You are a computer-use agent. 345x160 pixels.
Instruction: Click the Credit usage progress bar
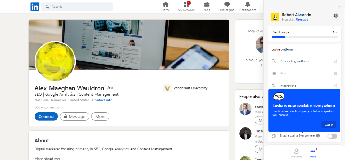point(305,37)
